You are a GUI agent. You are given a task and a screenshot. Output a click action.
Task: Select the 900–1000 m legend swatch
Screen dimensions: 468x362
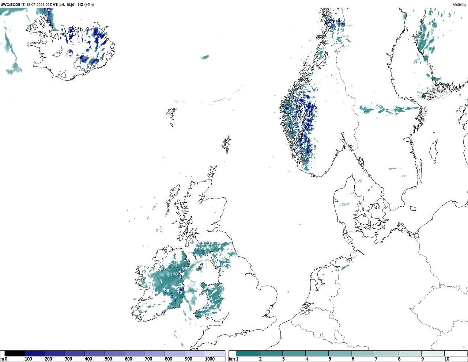[195, 353]
